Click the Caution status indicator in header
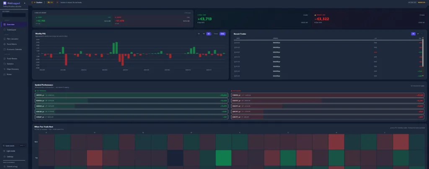The width and height of the screenshot is (429, 169). (37, 2)
